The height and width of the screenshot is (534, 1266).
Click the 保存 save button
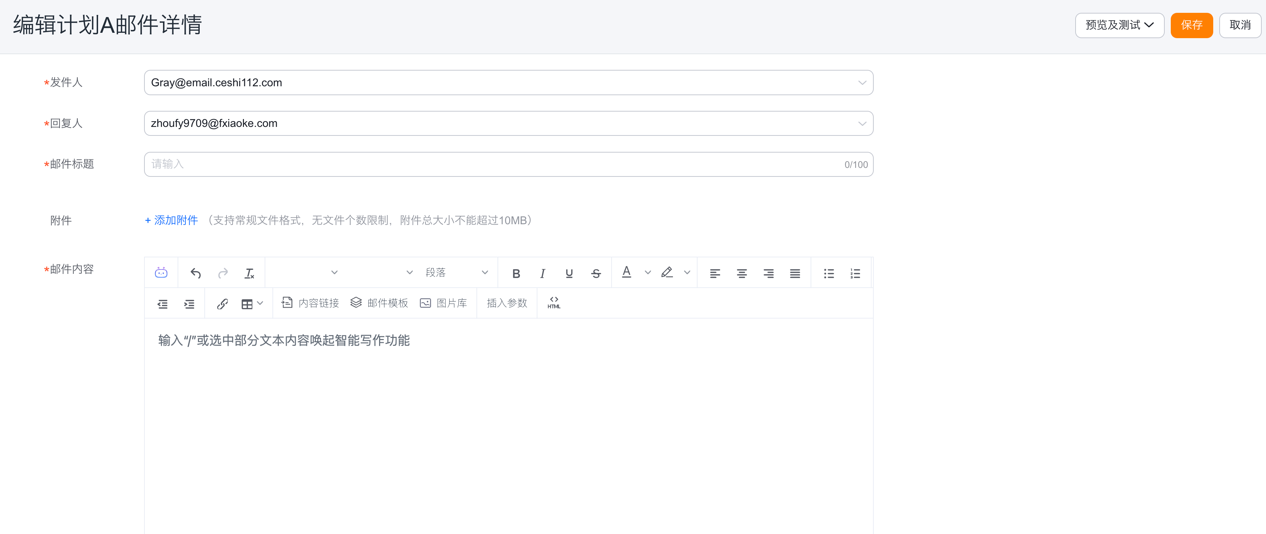(1191, 25)
